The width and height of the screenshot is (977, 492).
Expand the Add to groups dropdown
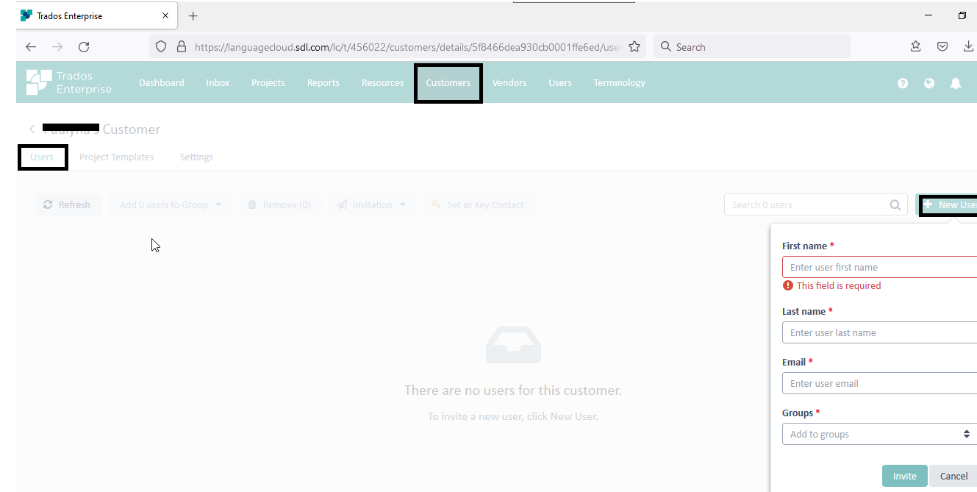point(879,435)
